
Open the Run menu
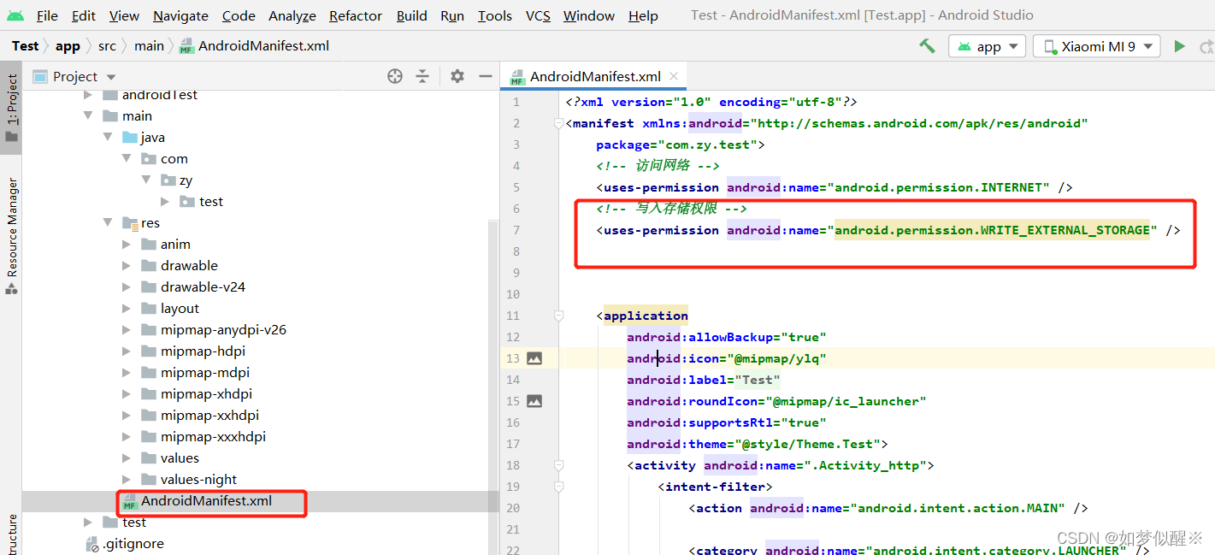click(452, 15)
